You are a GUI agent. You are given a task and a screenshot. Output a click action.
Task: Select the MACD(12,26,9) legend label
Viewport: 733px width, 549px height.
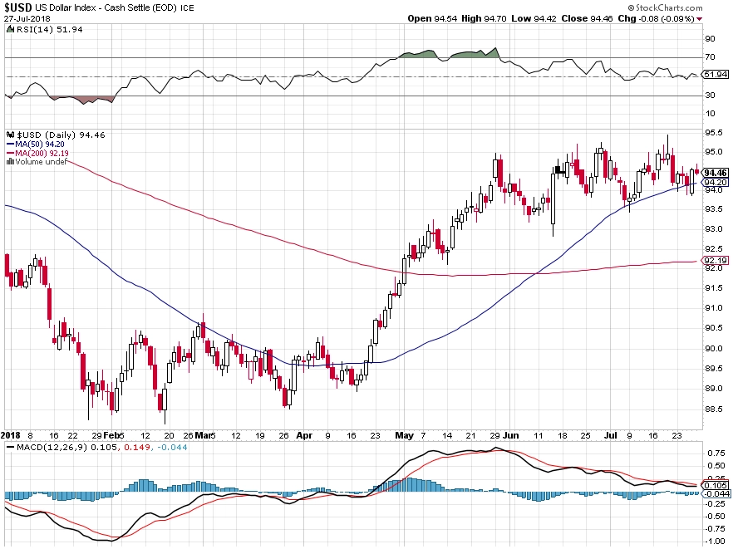[x=52, y=447]
